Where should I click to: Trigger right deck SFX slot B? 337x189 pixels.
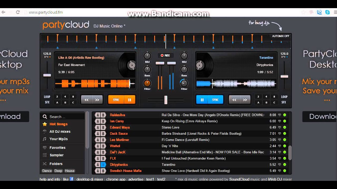tap(266, 102)
